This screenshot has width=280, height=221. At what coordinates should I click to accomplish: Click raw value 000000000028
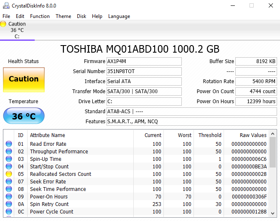[x=249, y=174]
